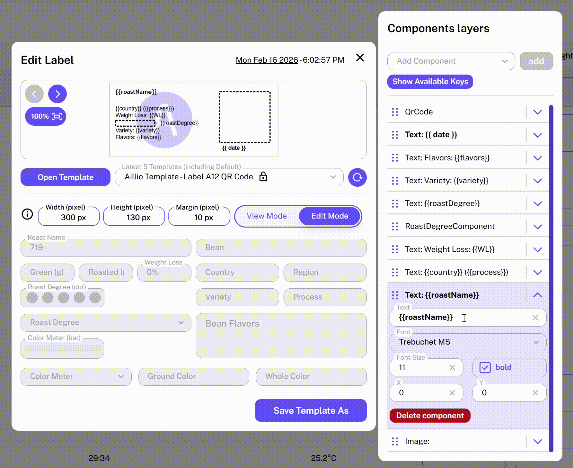Click the info icon beside Width field
573x468 pixels.
tap(27, 214)
